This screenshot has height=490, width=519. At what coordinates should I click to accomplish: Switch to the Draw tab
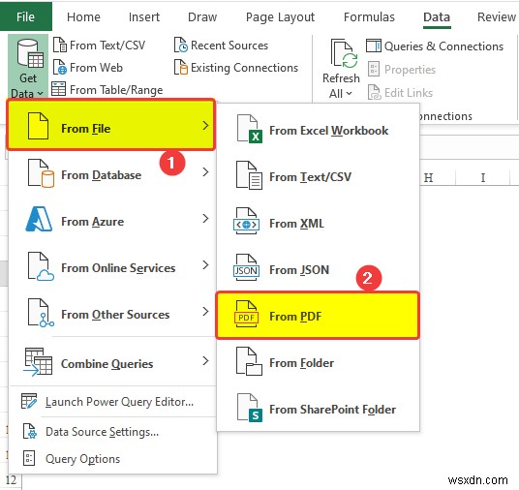(202, 16)
